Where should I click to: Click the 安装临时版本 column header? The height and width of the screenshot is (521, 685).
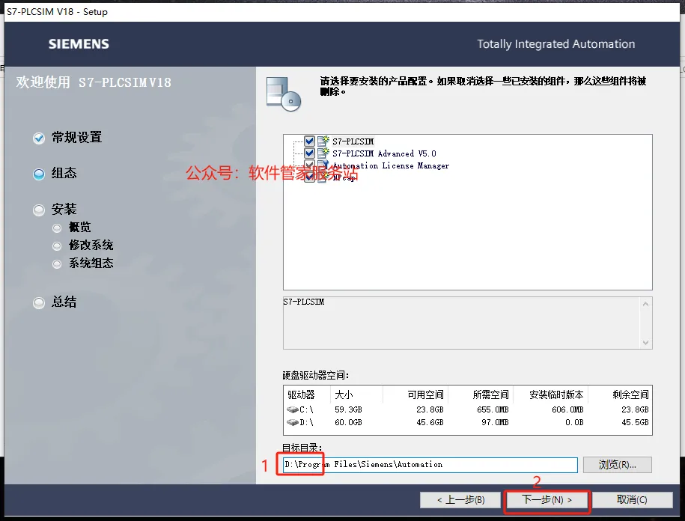[x=556, y=394]
